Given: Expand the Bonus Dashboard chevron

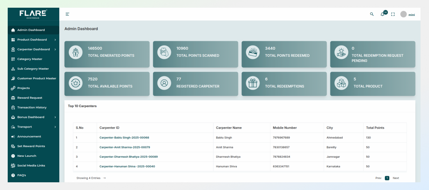Looking at the screenshot, I should tap(55, 117).
